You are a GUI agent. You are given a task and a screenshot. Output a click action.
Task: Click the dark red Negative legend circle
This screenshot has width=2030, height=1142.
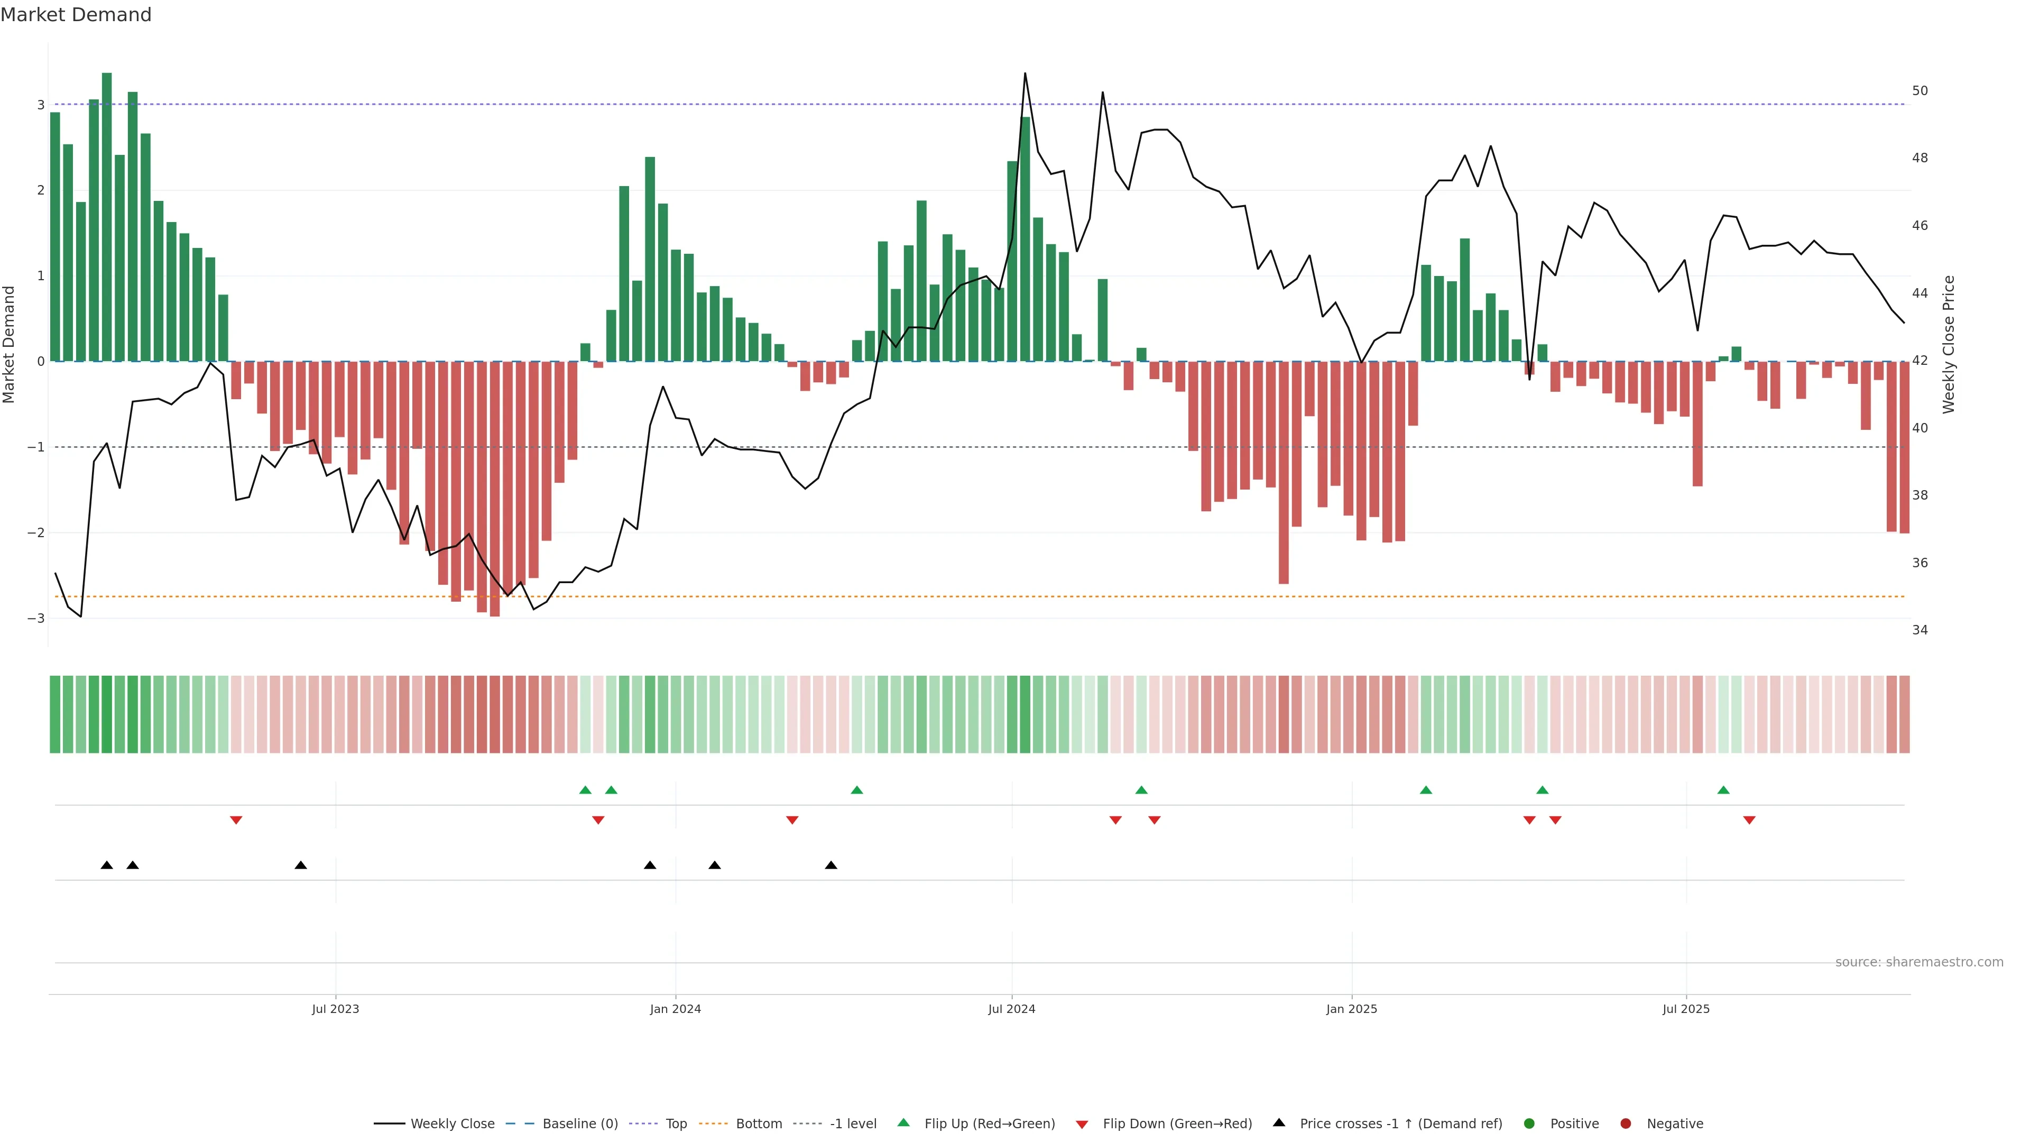point(1626,1124)
